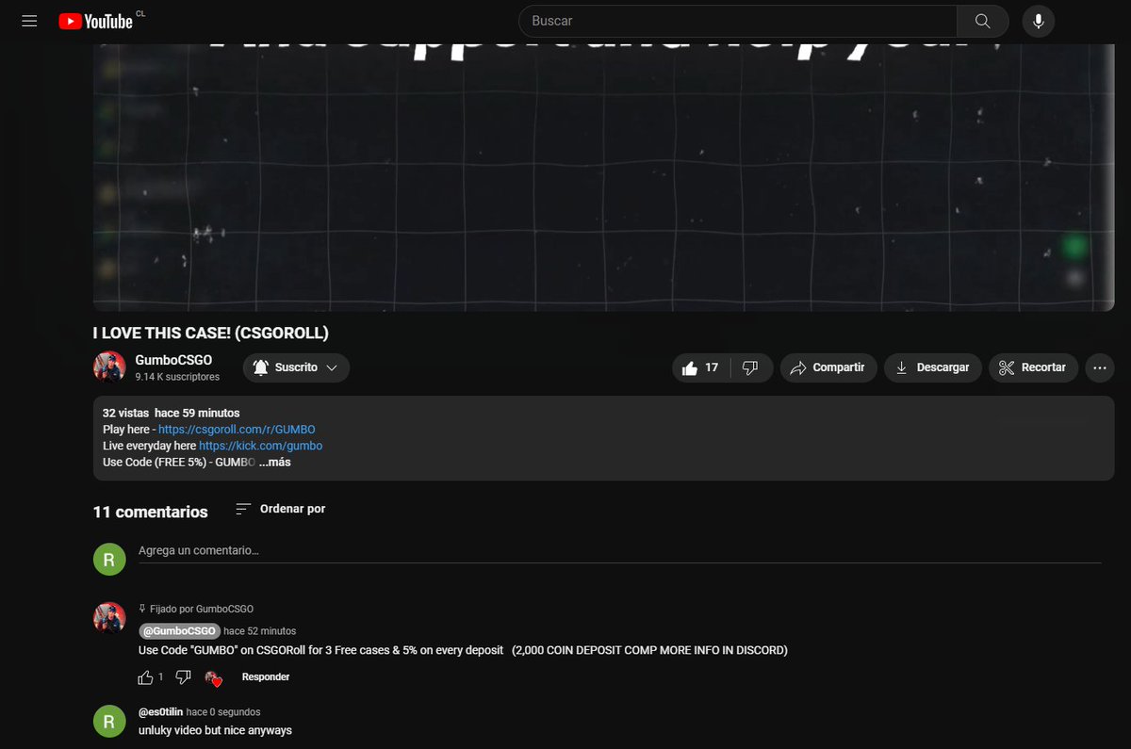Open more actions three-dot menu
Viewport: 1131px width, 749px height.
tap(1100, 367)
